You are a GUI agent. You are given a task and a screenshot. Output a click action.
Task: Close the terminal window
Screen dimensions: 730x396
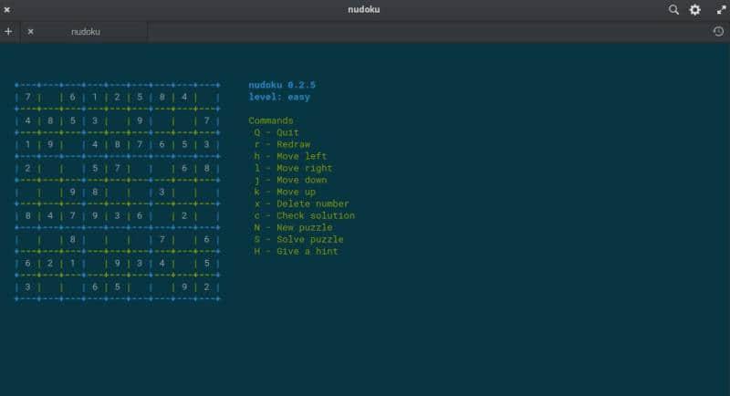tap(7, 9)
